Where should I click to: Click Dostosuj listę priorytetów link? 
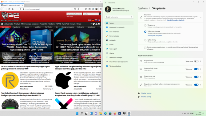155,35
